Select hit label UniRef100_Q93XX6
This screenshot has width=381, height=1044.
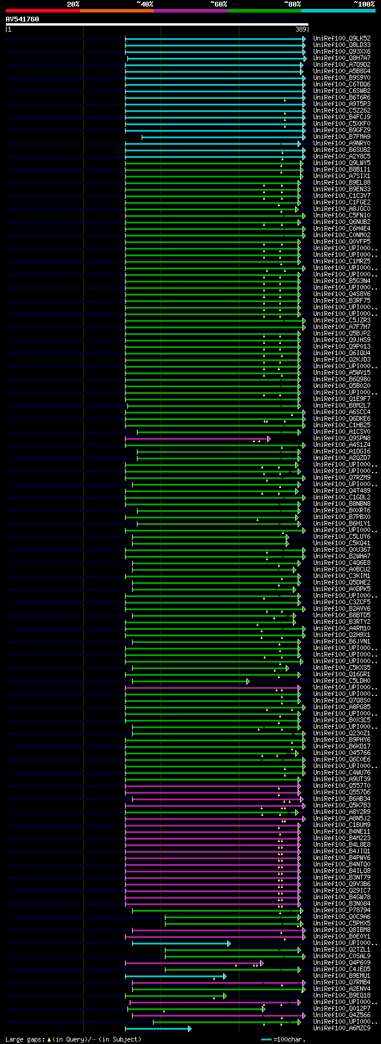[x=342, y=51]
